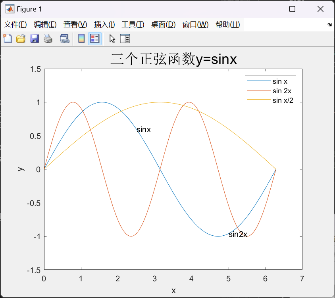
Task: Click the New Figure icon
Action: (x=8, y=38)
